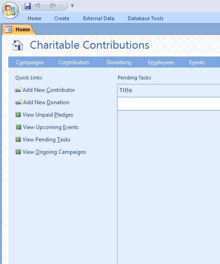
Task: Open the External Data ribbon tab
Action: click(x=99, y=18)
